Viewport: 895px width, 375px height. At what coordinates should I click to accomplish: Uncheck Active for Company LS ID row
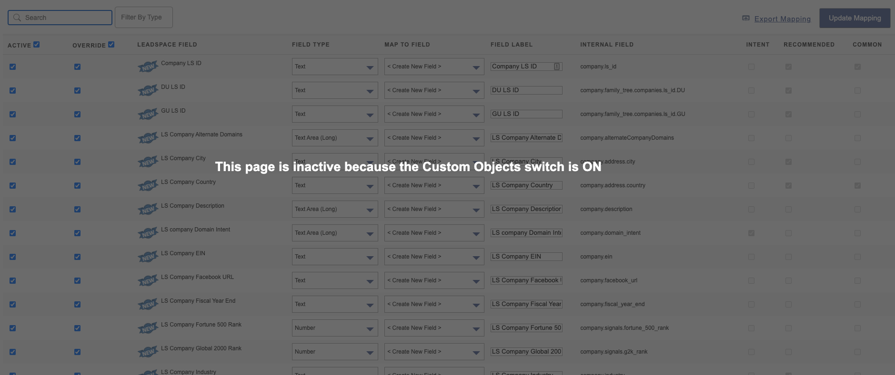click(x=13, y=67)
